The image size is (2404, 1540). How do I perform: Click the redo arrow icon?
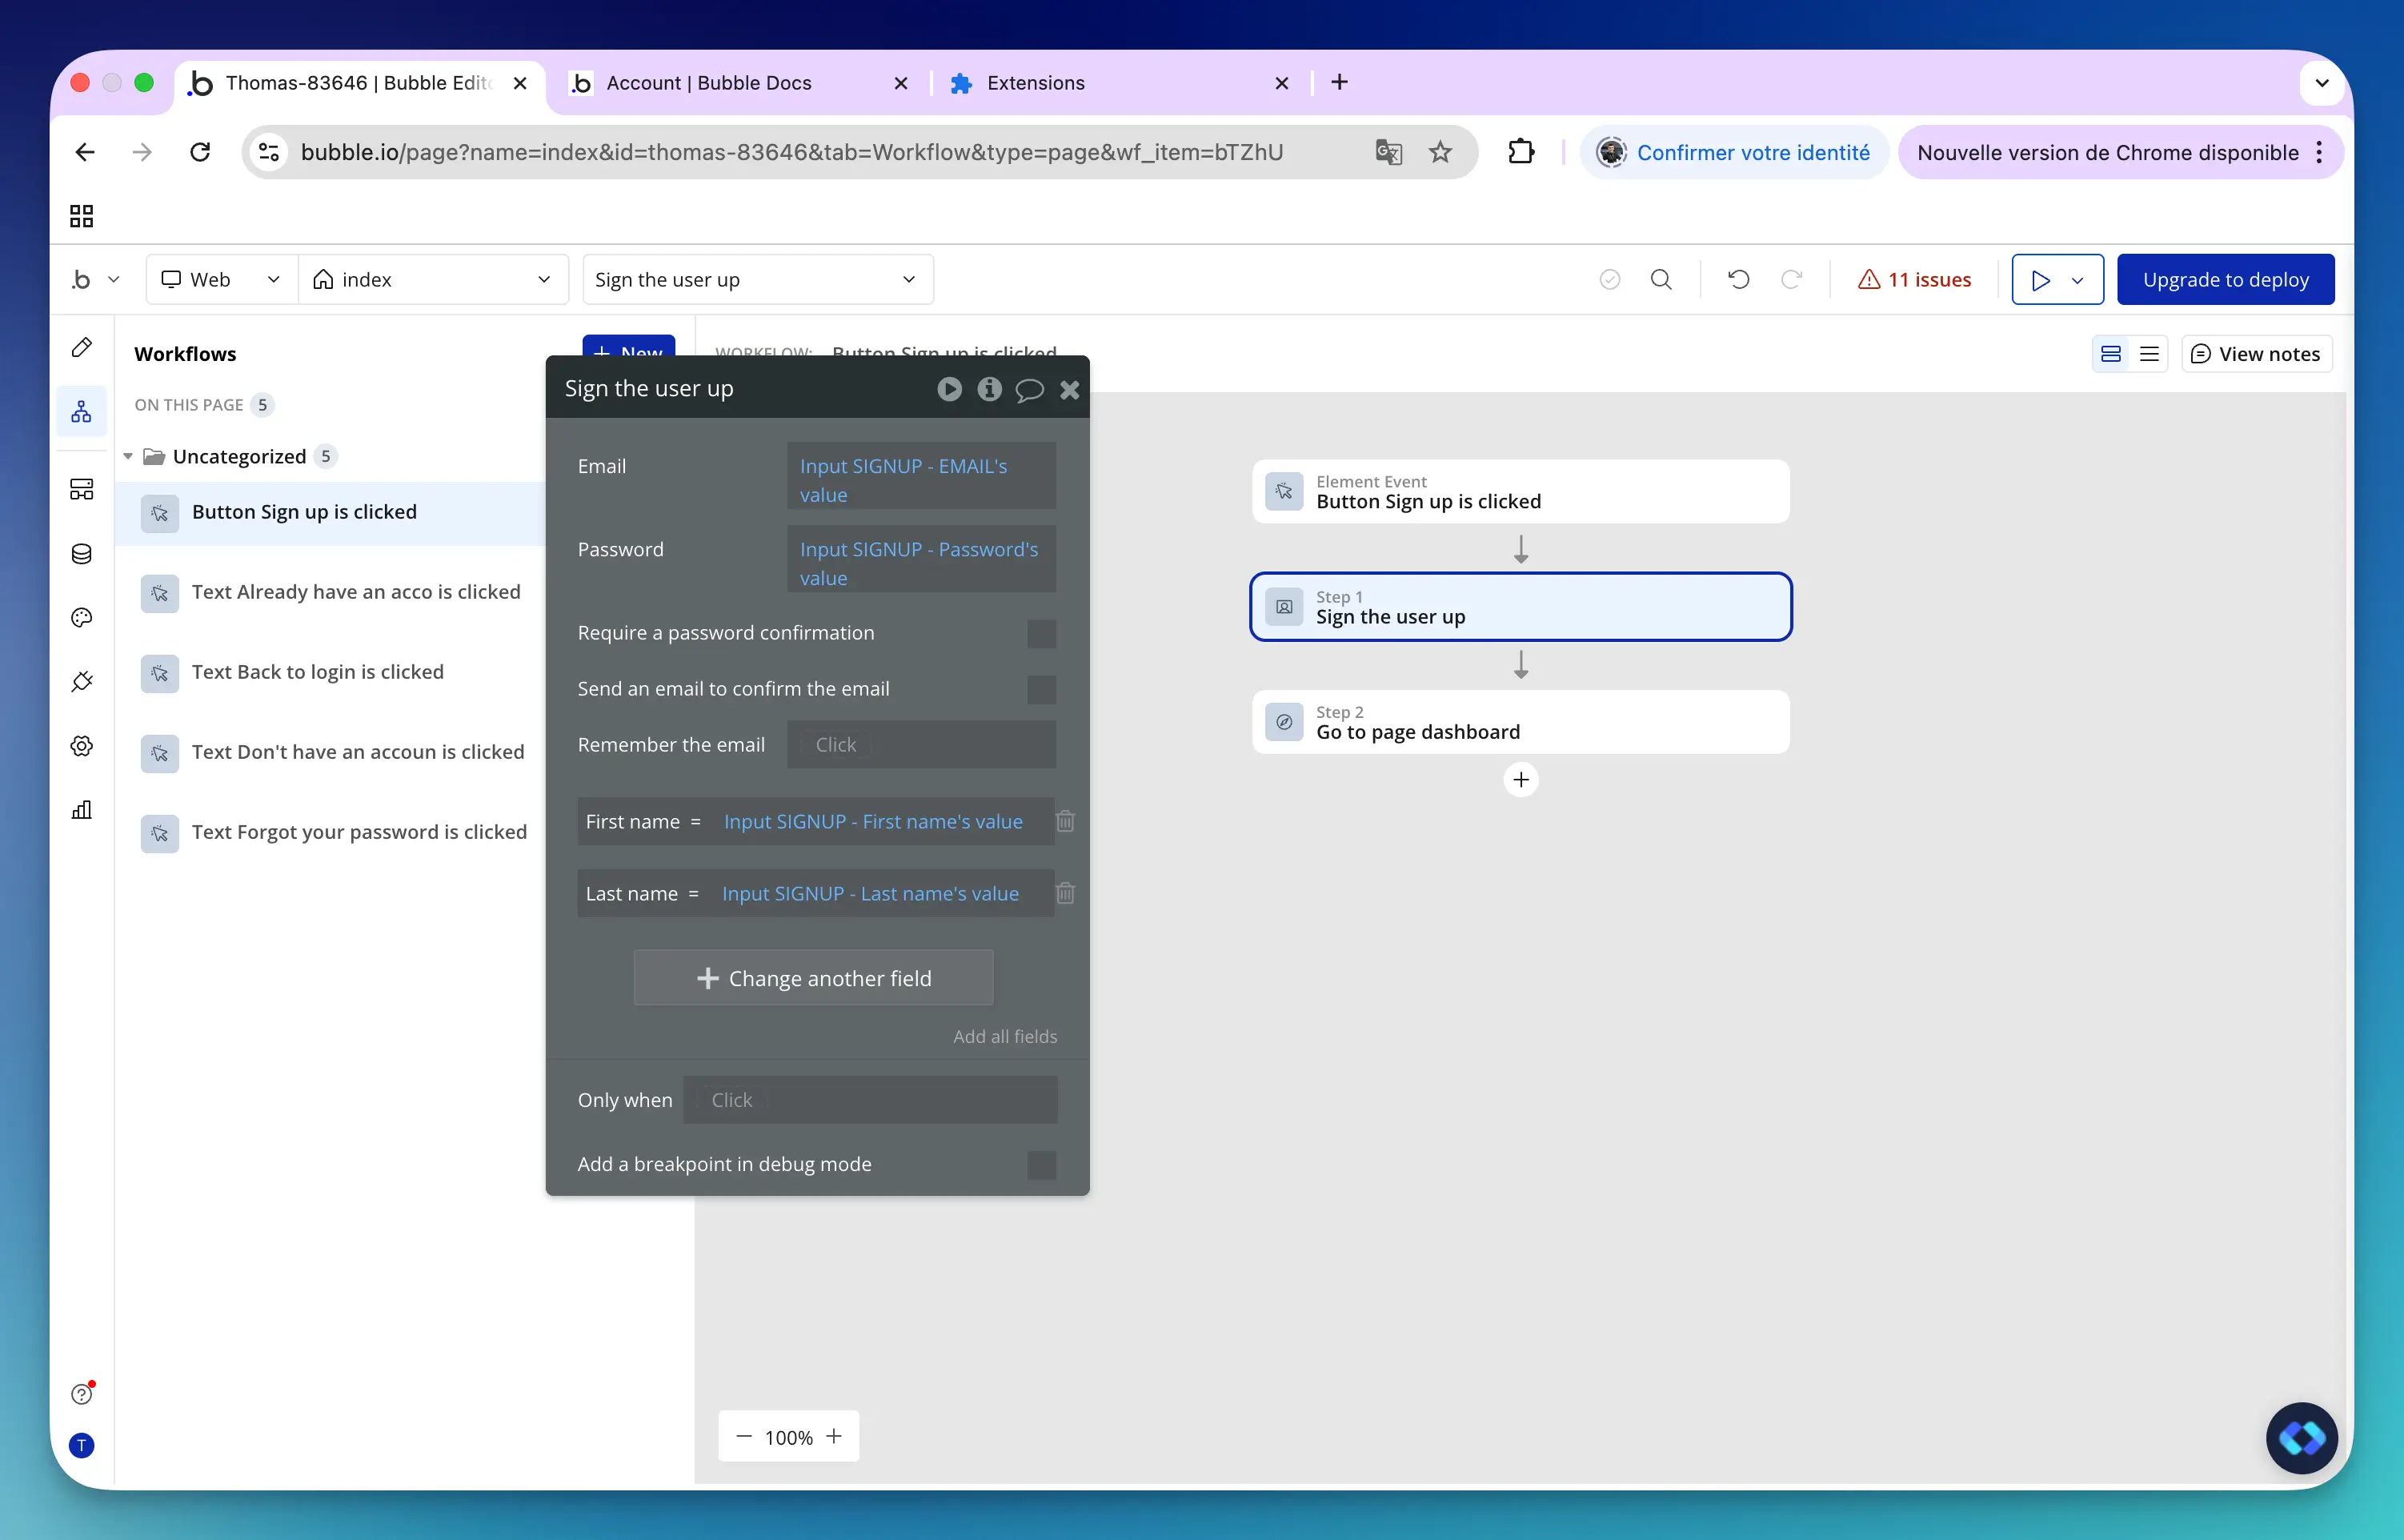(1791, 280)
